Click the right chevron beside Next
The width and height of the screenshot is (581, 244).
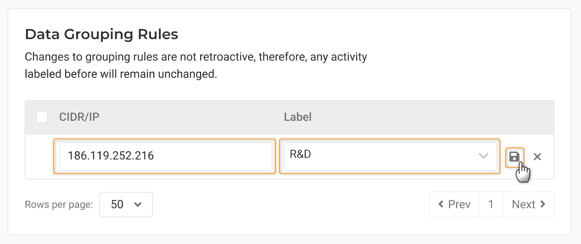pos(543,204)
